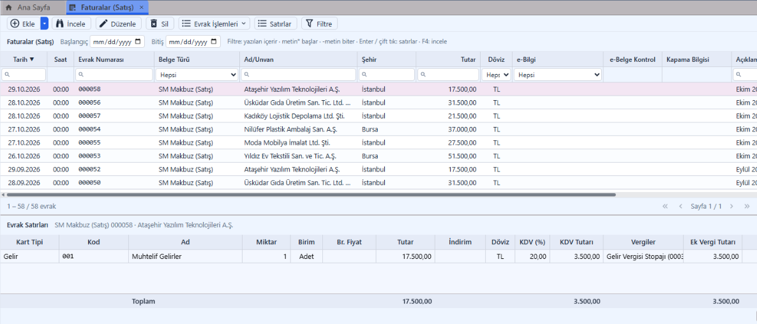Open the e-Bilgi Hepsi dropdown
Screen dimensions: 757x324
[558, 75]
